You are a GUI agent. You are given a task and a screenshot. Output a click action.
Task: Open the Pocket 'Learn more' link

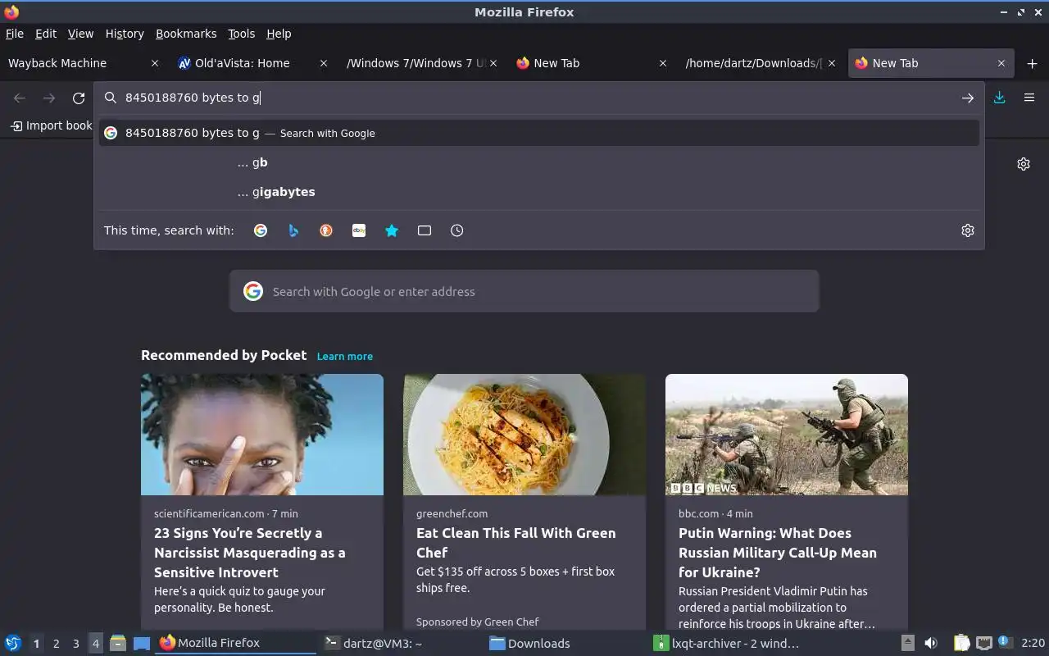(x=345, y=356)
